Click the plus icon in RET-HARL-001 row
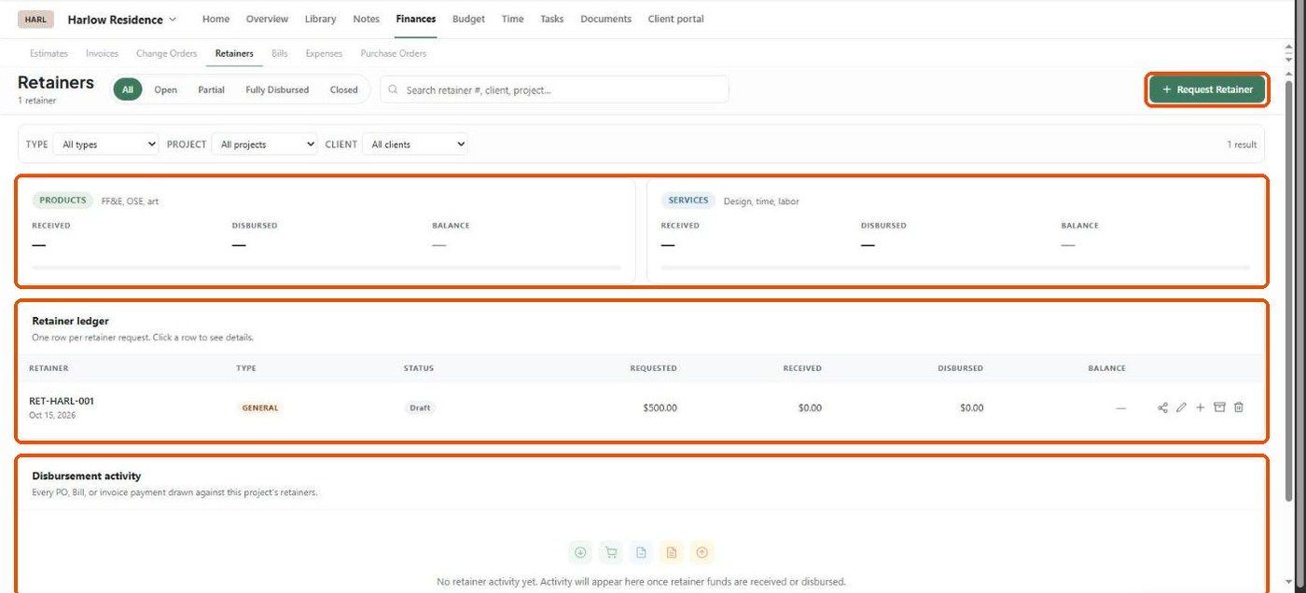Image resolution: width=1306 pixels, height=593 pixels. coord(1201,407)
